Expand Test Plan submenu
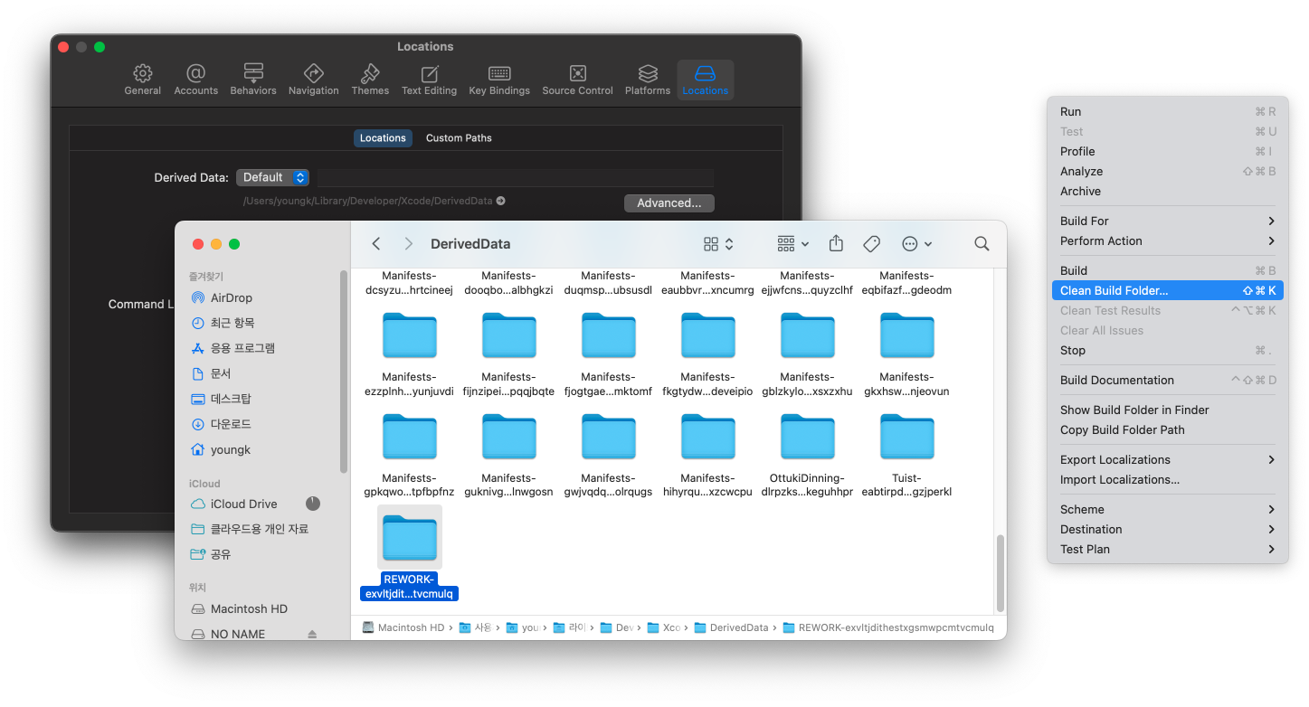 (x=1168, y=549)
